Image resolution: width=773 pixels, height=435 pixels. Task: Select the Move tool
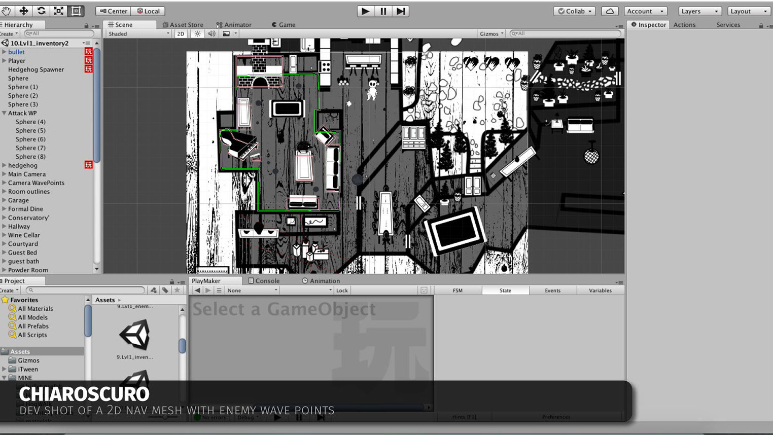tap(24, 11)
